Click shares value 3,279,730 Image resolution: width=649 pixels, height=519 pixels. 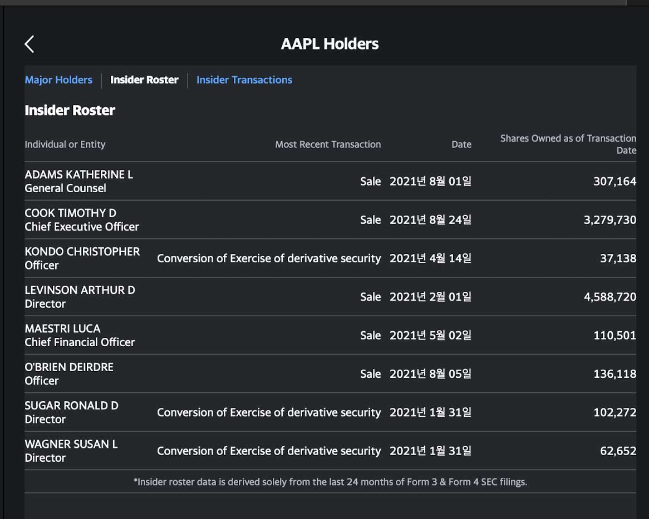tap(610, 220)
